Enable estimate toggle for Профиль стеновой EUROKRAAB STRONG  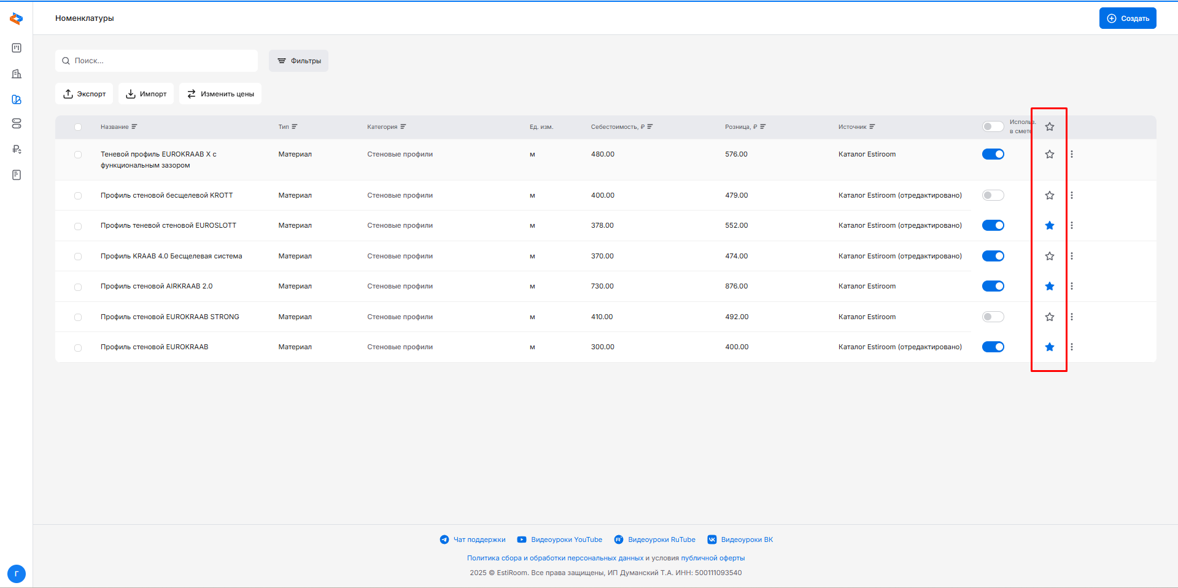coord(993,317)
